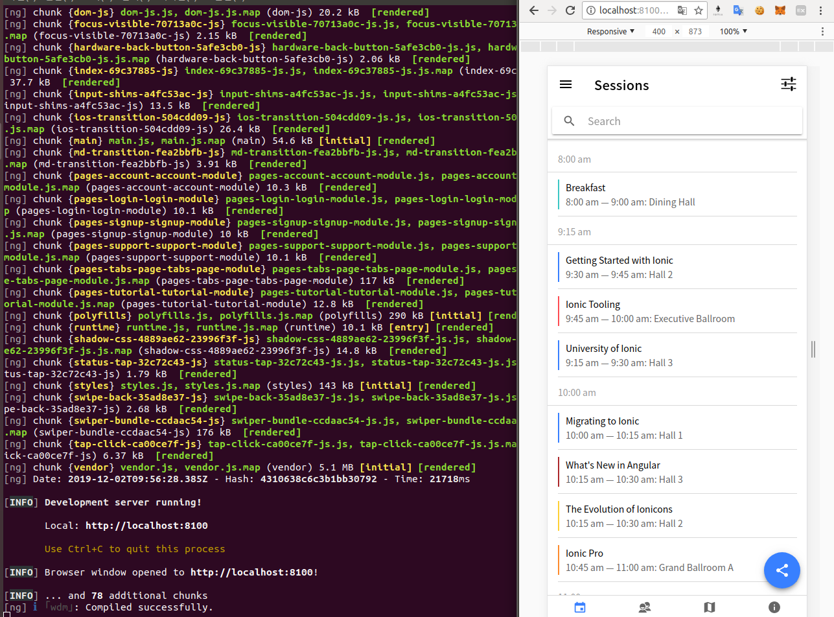
Task: Click the browser back arrow
Action: pyautogui.click(x=533, y=10)
